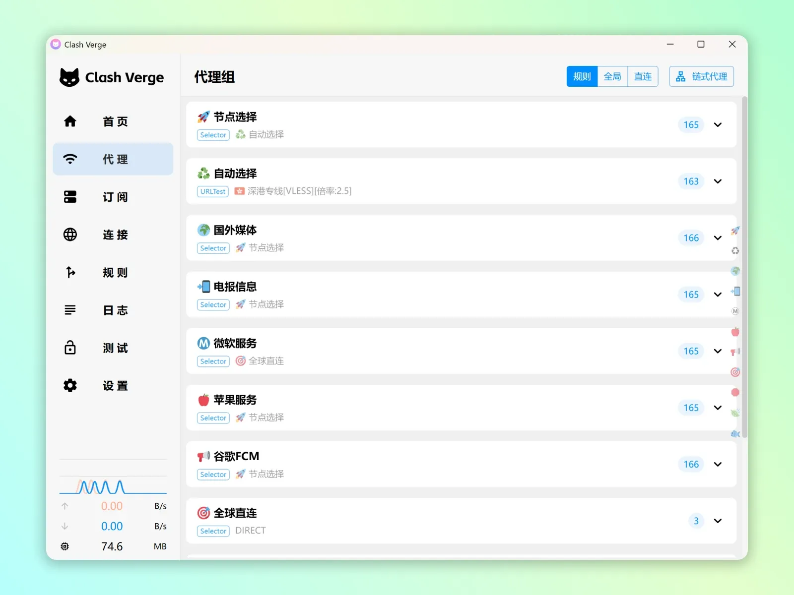Click the 166 node count on 国外媒体
This screenshot has width=794, height=595.
pyautogui.click(x=691, y=238)
